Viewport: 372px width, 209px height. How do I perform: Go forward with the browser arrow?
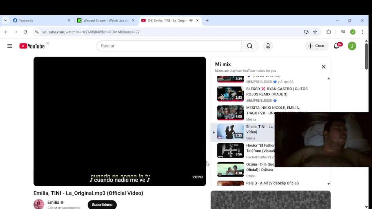[x=16, y=32]
